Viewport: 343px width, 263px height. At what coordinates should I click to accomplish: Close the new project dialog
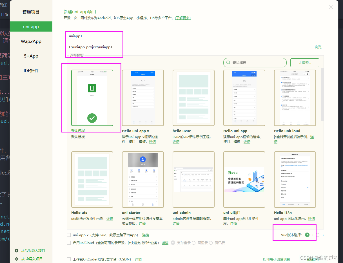[x=331, y=7]
